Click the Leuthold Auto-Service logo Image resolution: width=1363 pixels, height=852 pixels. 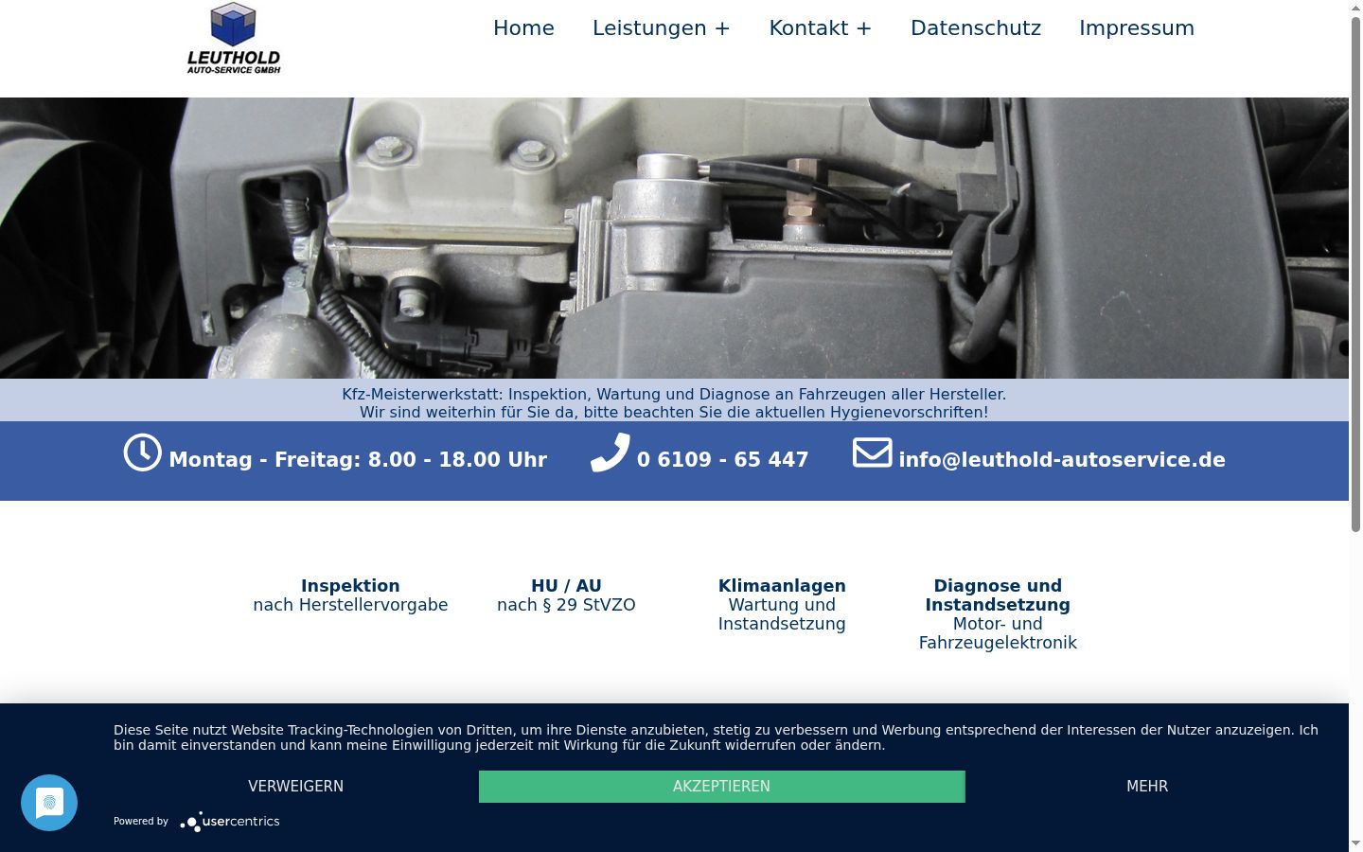(x=234, y=38)
